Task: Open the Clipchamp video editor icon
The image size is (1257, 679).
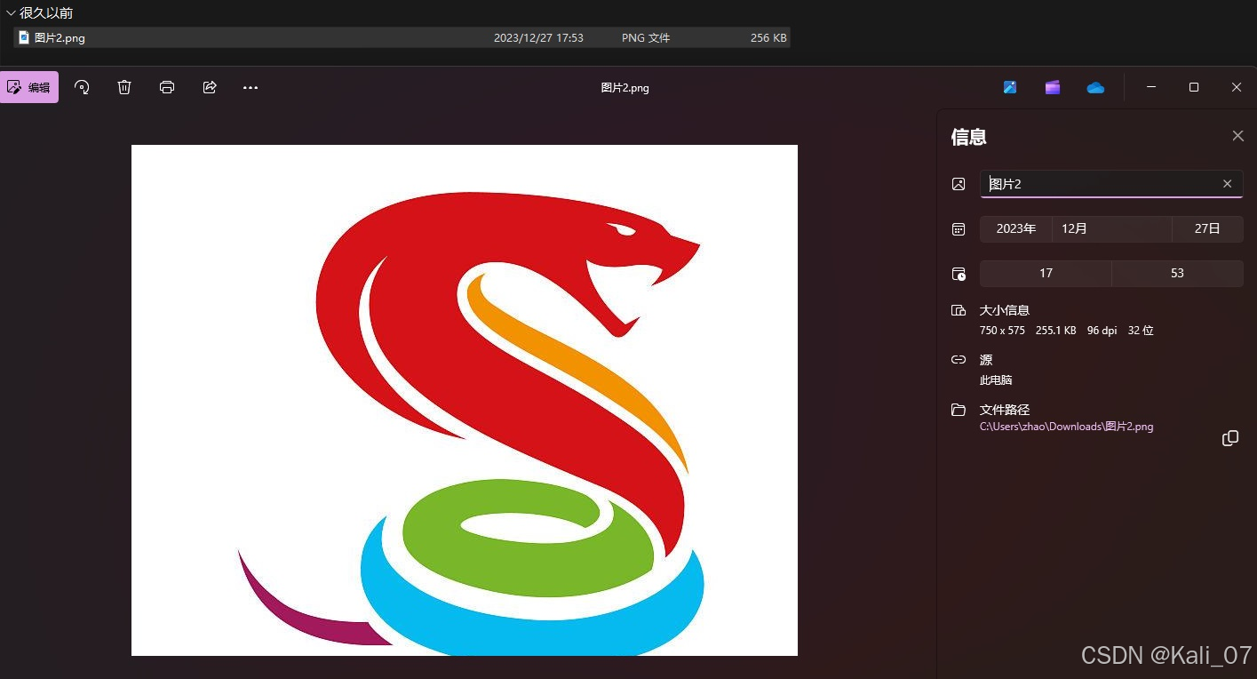Action: (1053, 87)
